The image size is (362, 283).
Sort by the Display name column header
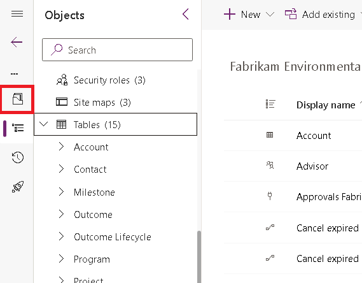click(x=326, y=105)
